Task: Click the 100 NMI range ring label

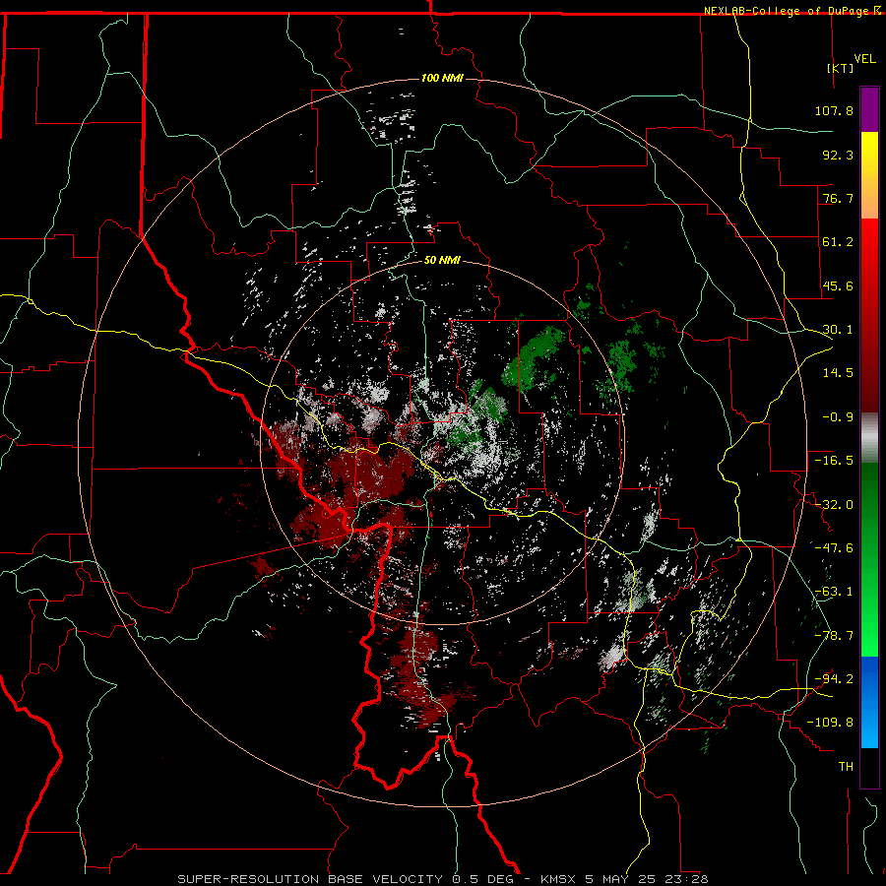Action: point(442,78)
